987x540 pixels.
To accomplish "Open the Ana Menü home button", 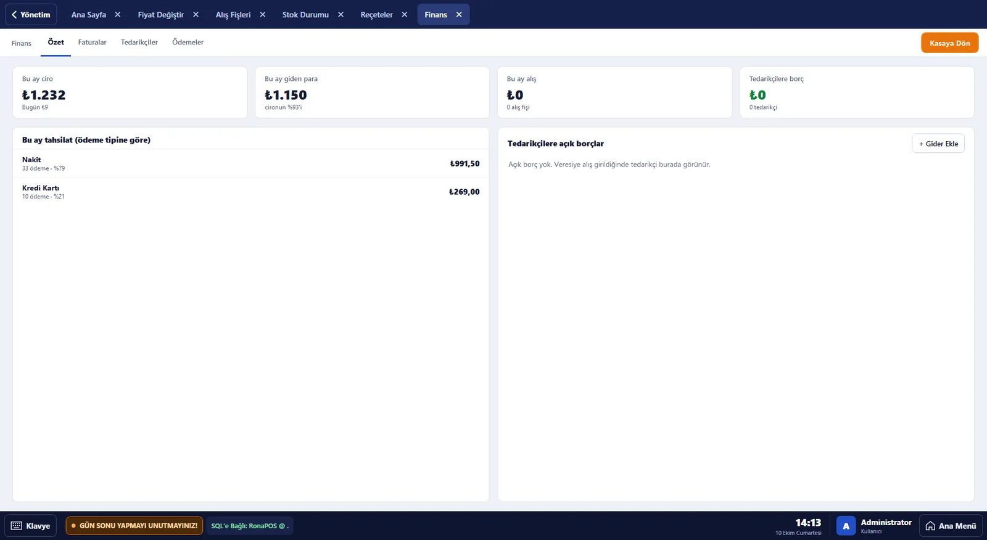I will point(951,526).
